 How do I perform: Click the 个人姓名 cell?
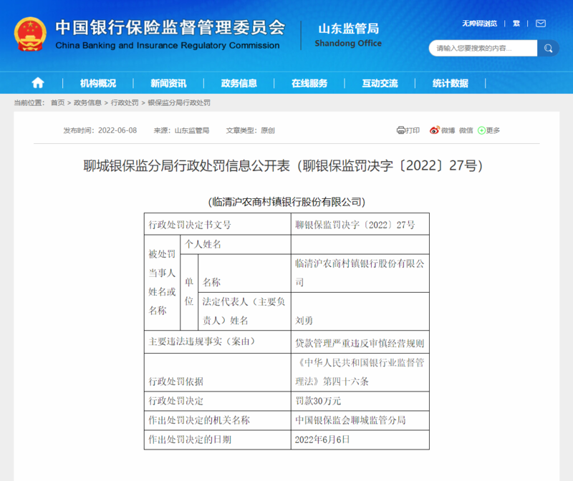coord(236,244)
